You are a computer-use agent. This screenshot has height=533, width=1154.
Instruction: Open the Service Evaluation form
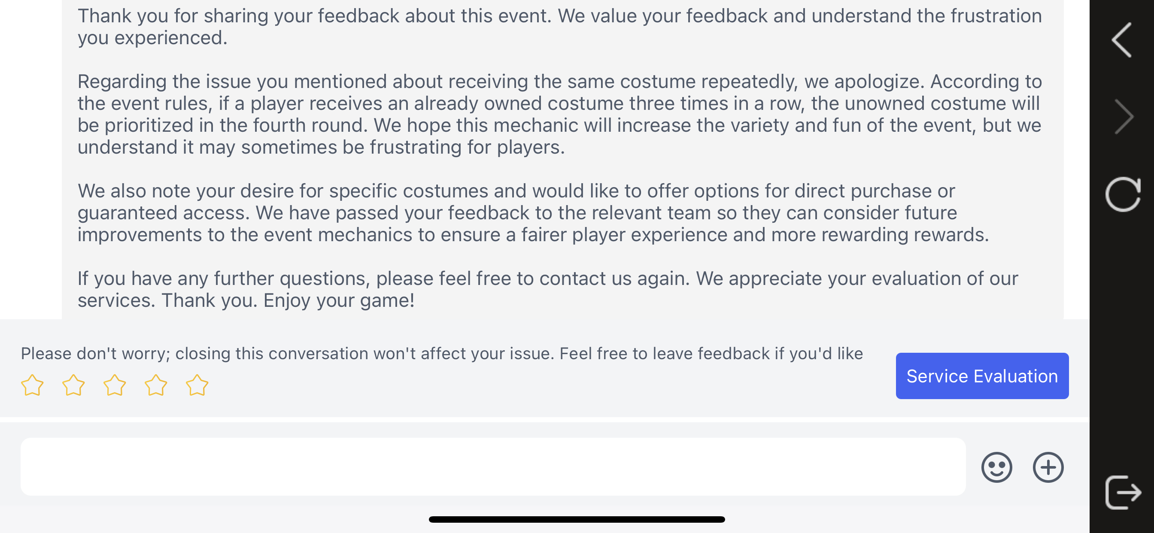coord(982,376)
